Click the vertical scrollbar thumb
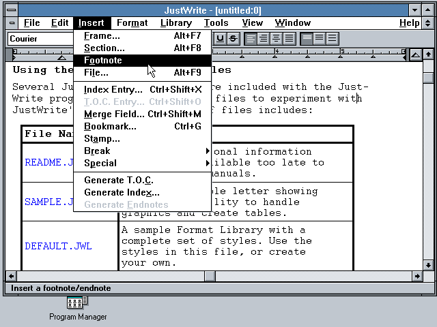This screenshot has width=437, height=327. tap(428, 78)
